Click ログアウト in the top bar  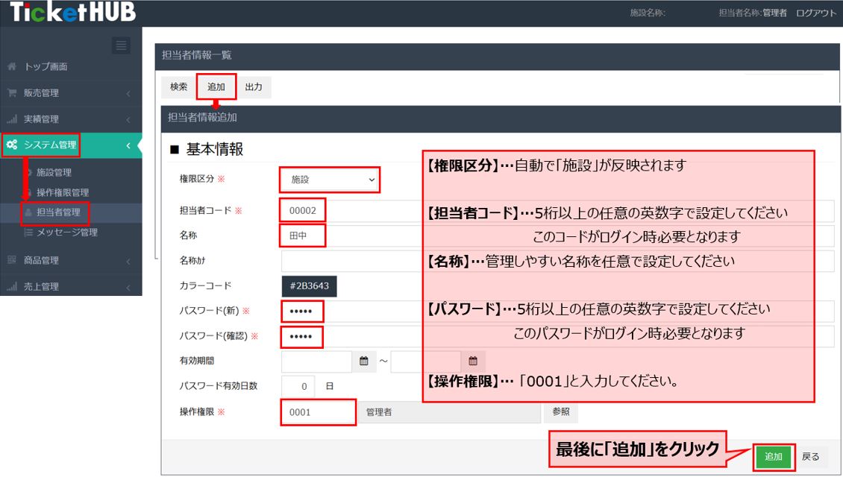[x=816, y=13]
